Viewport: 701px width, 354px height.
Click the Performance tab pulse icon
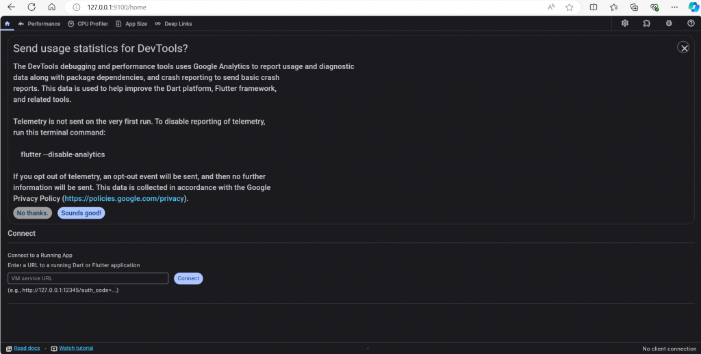point(21,24)
